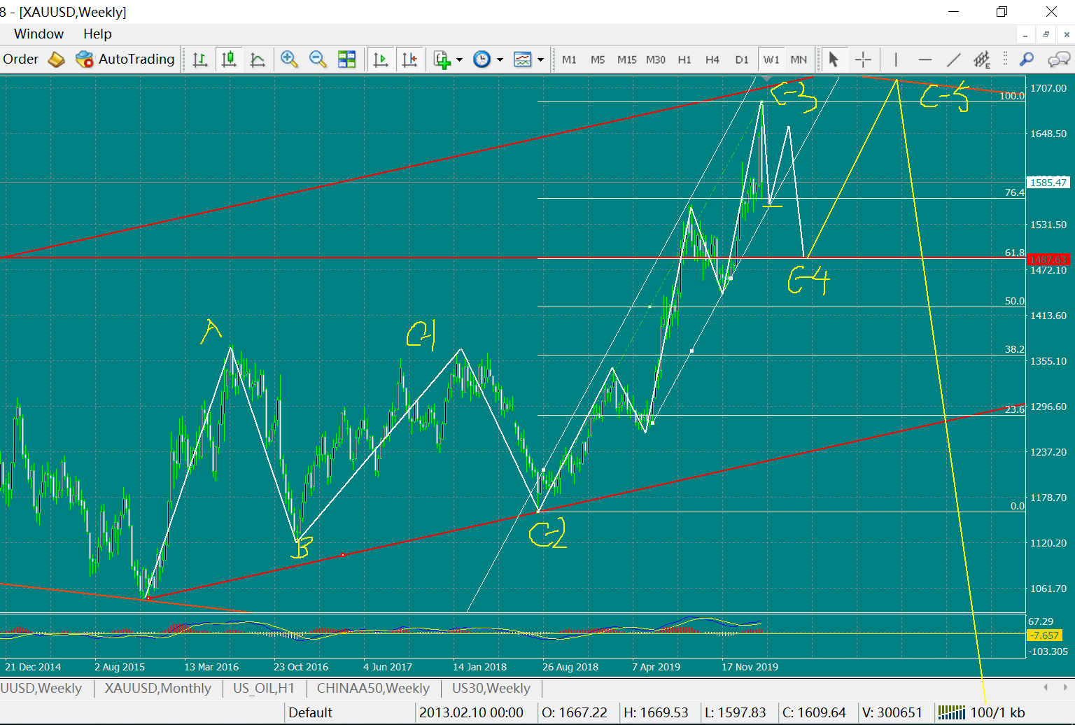Click the 100/1 kb traffic readout

pyautogui.click(x=997, y=712)
